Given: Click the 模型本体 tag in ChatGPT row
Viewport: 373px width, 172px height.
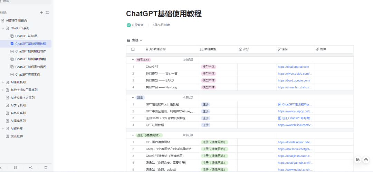Looking at the screenshot, I should tap(208, 67).
